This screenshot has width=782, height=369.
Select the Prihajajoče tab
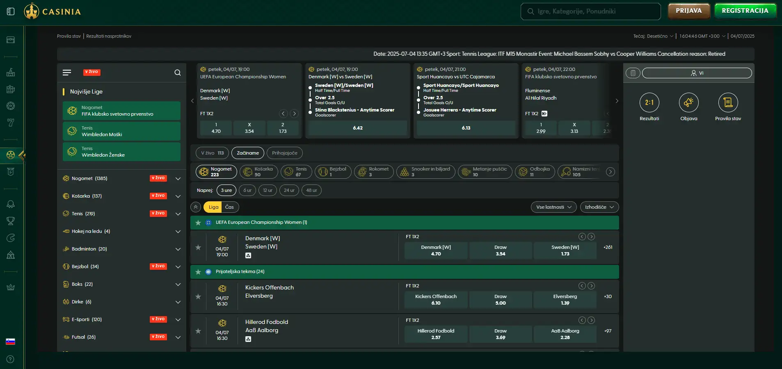[284, 153]
